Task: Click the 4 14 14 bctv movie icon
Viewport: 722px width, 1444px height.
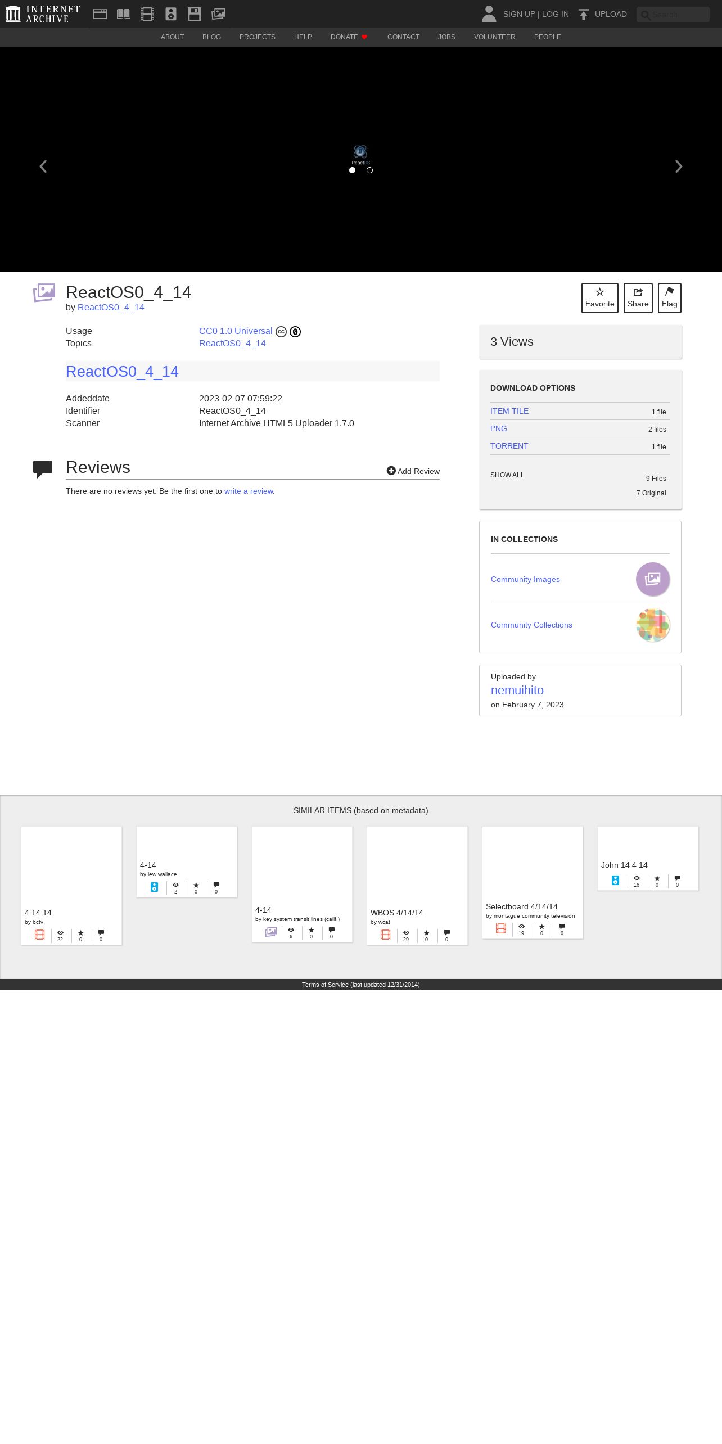Action: click(x=39, y=935)
